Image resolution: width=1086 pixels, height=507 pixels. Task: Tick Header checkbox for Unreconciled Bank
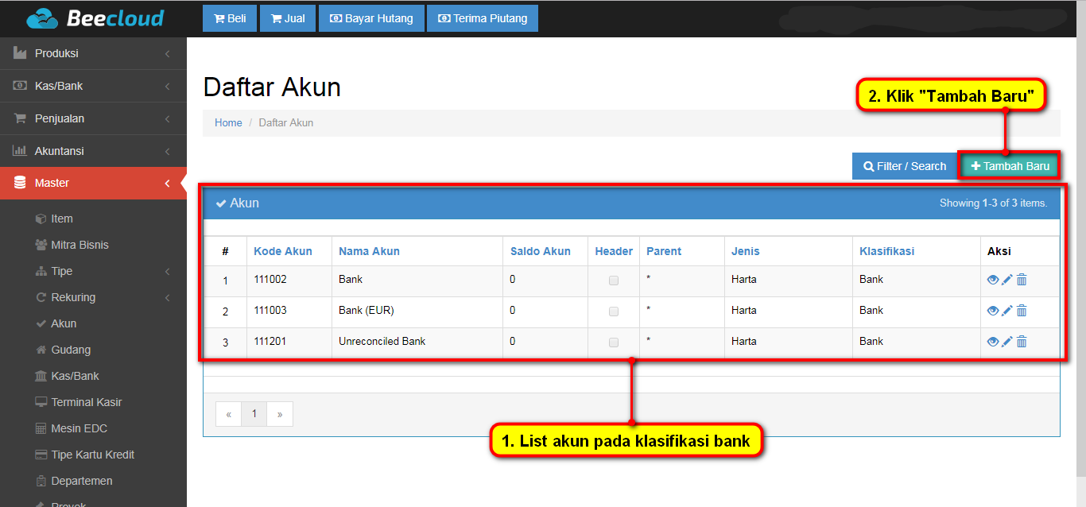point(613,343)
